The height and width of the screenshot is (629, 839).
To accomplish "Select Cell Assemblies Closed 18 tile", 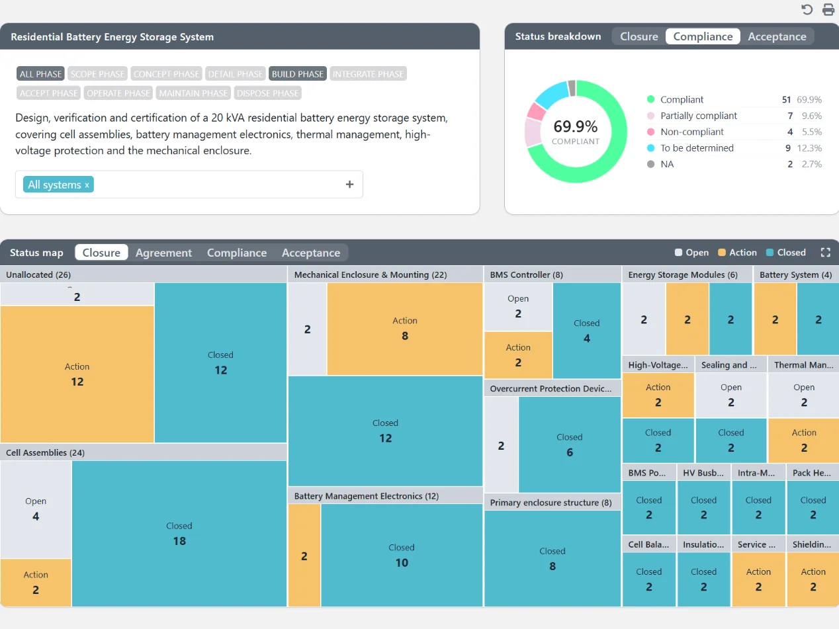I will click(179, 534).
